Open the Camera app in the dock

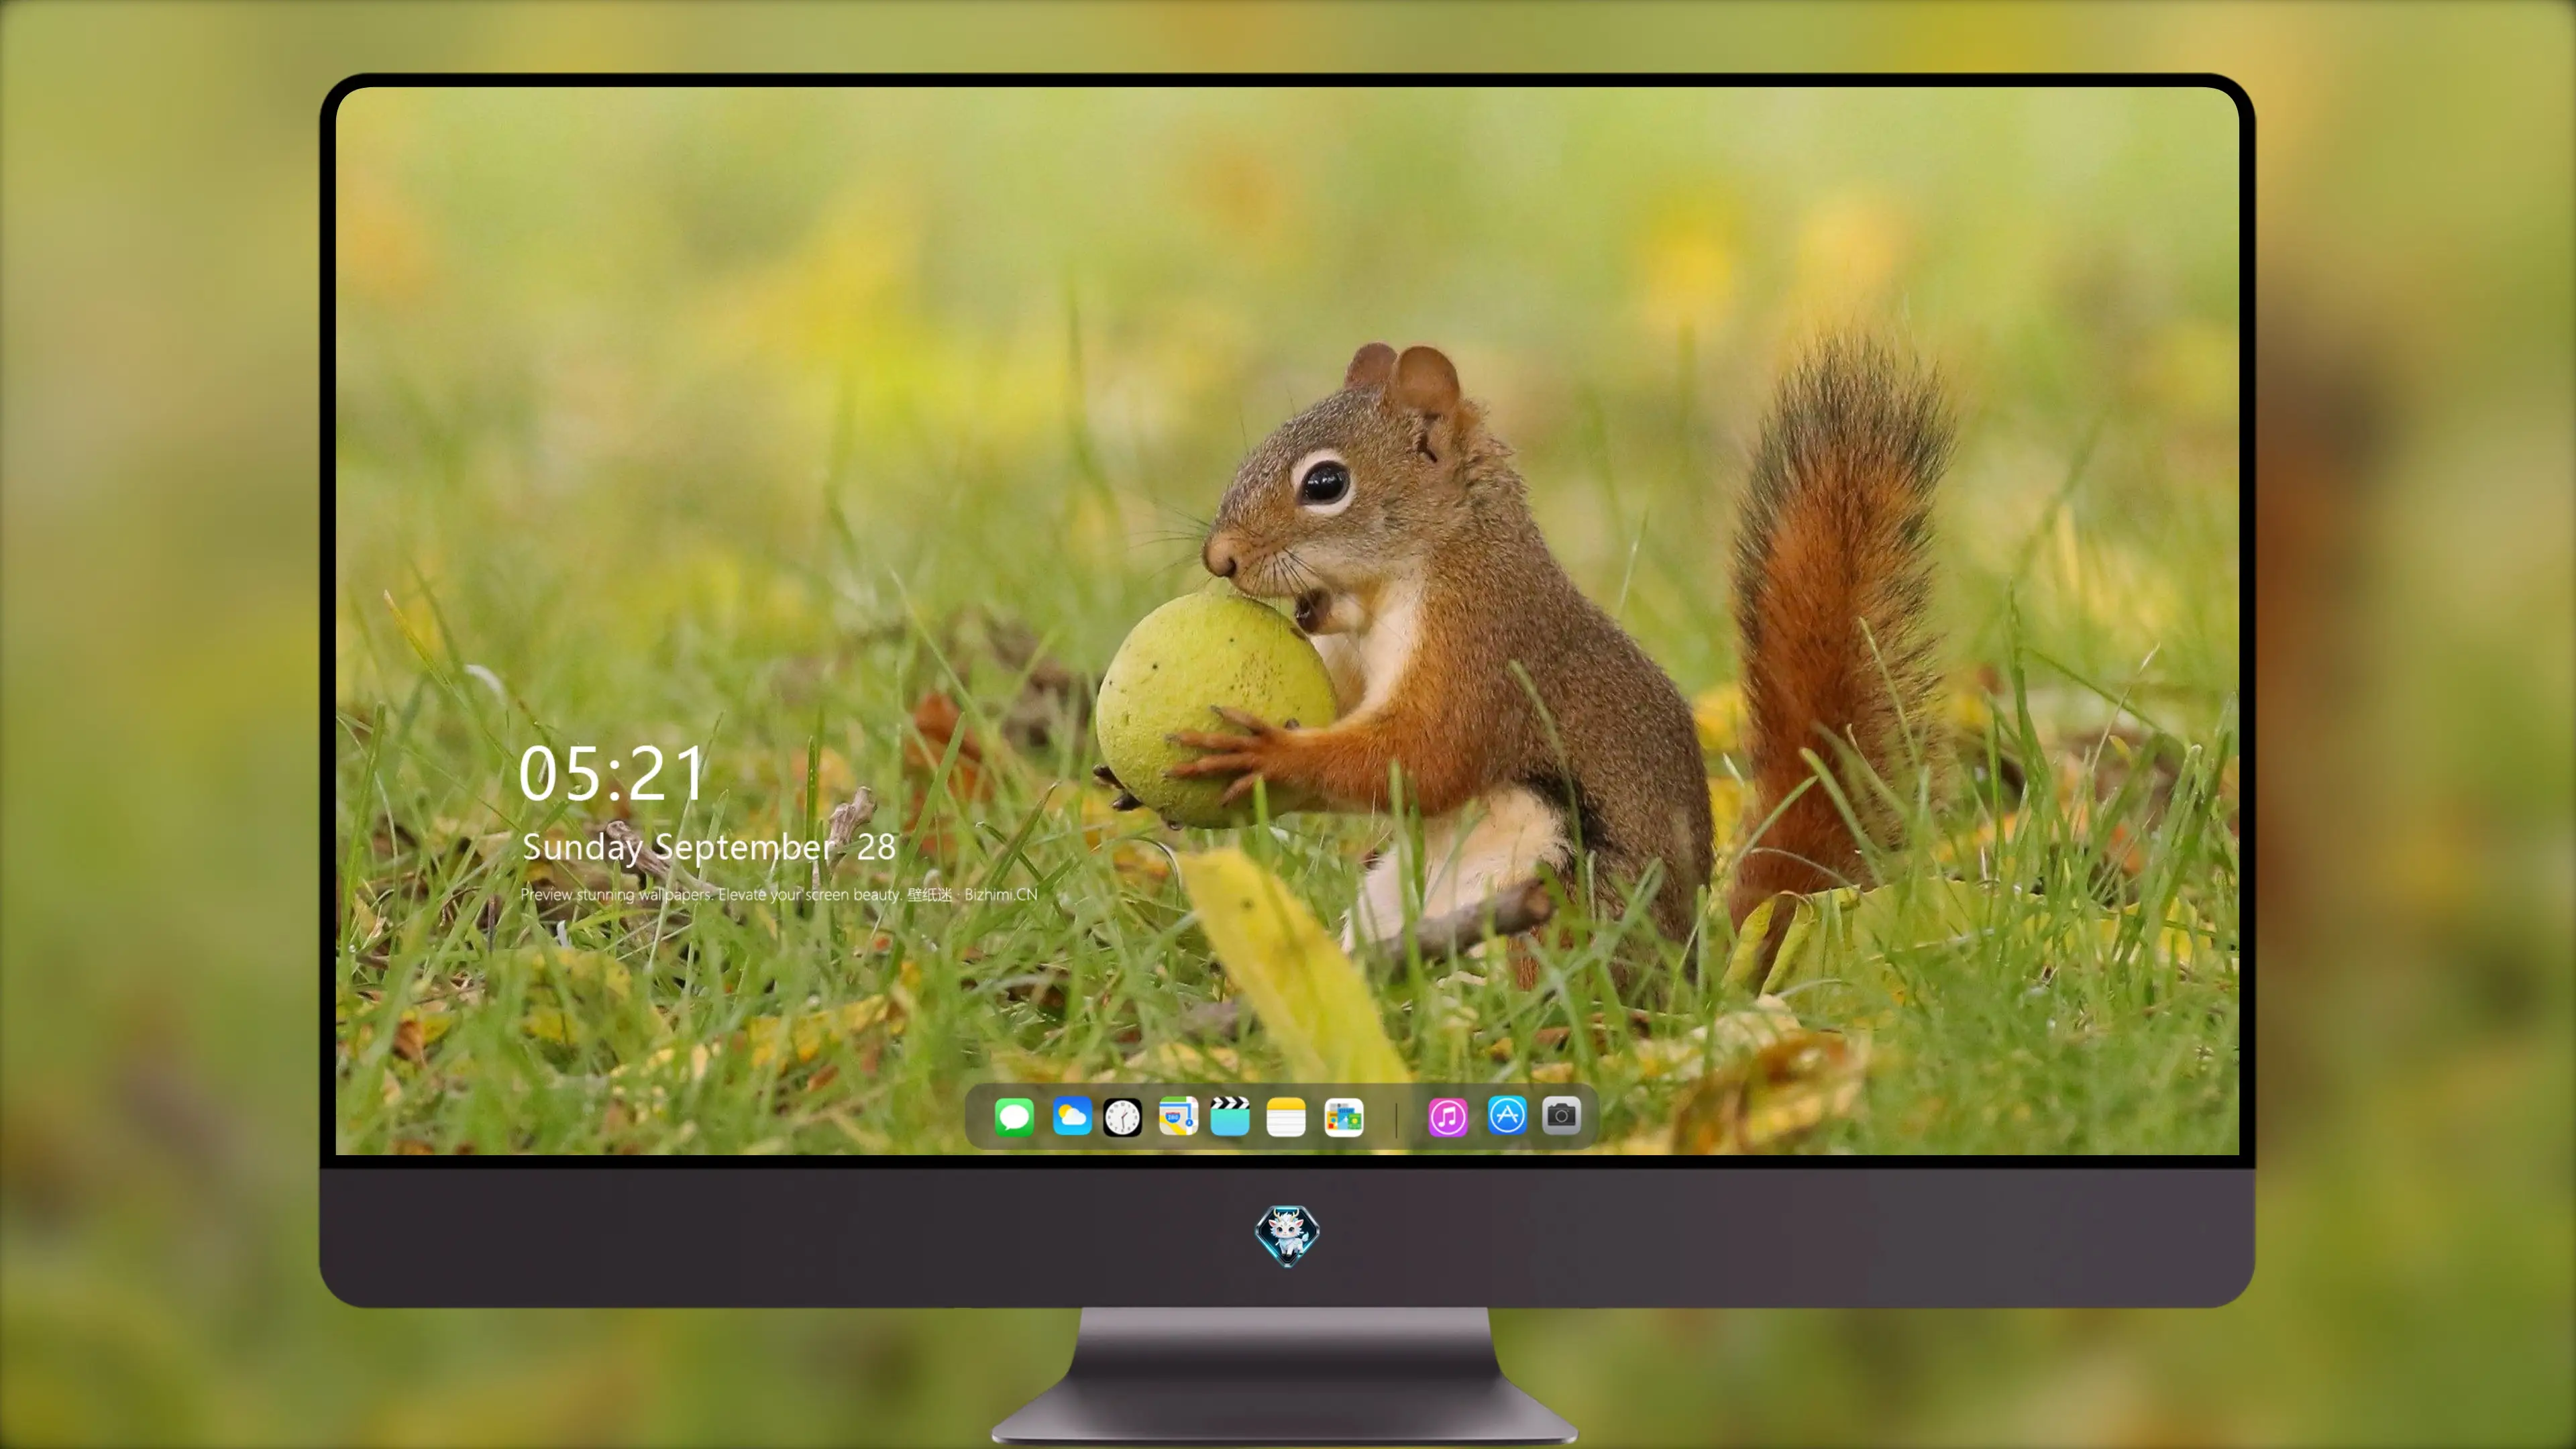[1561, 1115]
